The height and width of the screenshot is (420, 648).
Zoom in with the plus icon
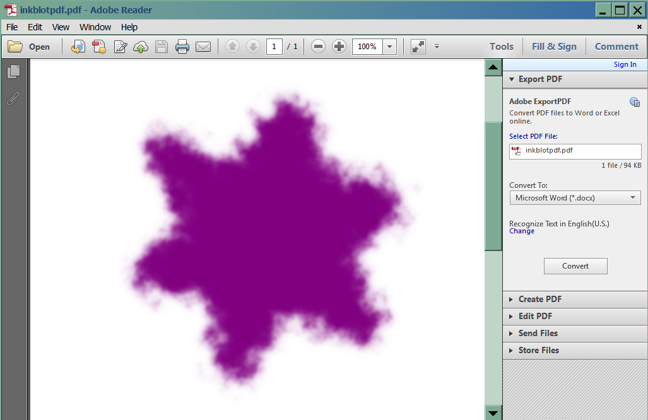coord(339,47)
